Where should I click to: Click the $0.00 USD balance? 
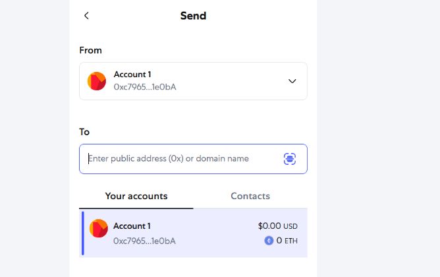277,226
